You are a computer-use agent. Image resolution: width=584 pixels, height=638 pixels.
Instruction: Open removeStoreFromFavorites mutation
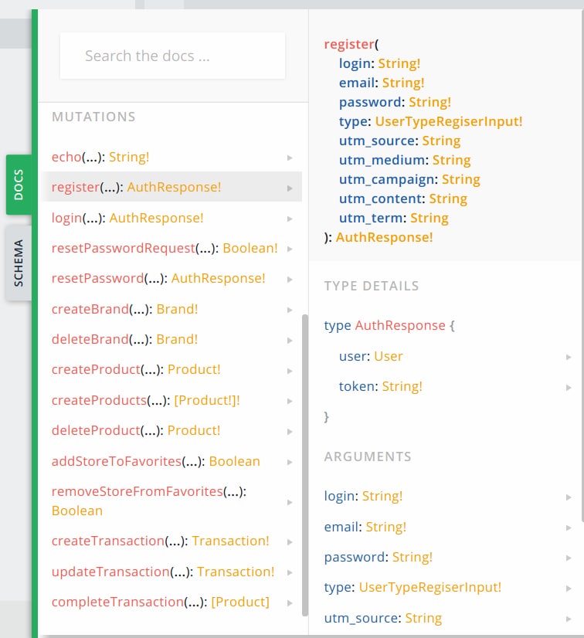149,501
